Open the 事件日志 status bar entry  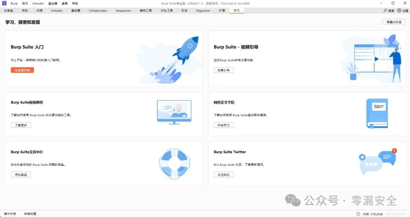pyautogui.click(x=10, y=214)
